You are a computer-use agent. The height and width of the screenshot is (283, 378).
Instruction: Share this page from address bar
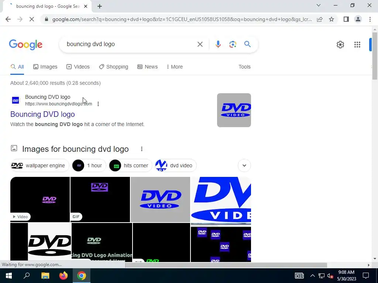(x=320, y=19)
